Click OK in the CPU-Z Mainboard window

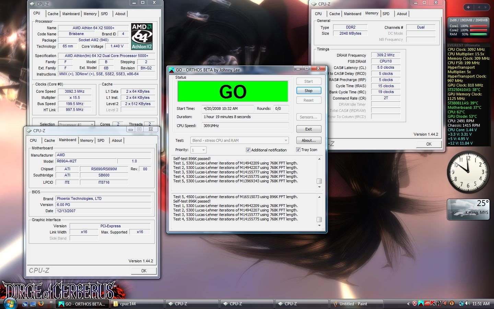pyautogui.click(x=144, y=271)
